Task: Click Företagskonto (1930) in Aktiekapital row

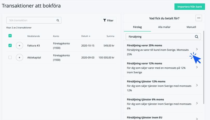Action: click(x=61, y=58)
